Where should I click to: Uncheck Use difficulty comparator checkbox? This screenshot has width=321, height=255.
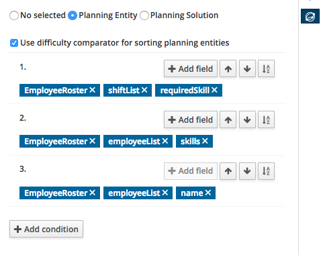coord(14,43)
